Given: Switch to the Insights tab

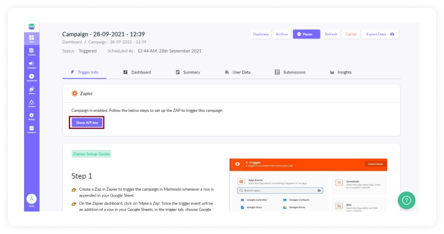Looking at the screenshot, I should [x=341, y=72].
